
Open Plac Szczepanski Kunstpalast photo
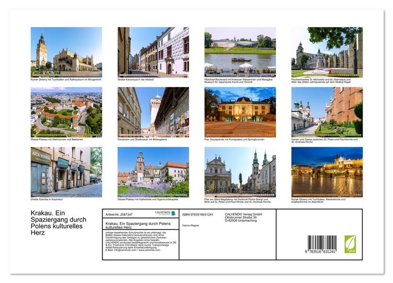240,112
